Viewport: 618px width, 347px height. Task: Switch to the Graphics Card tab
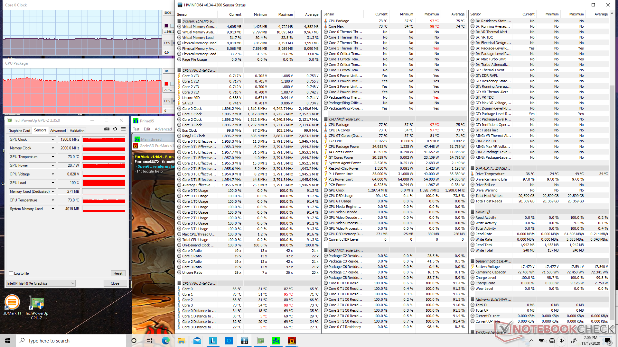click(19, 130)
